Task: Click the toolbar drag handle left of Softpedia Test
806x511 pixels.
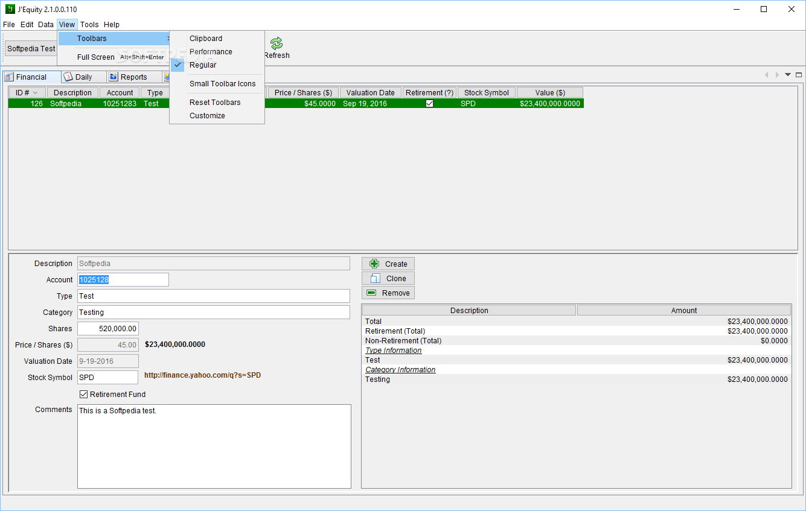Action: tap(3, 48)
